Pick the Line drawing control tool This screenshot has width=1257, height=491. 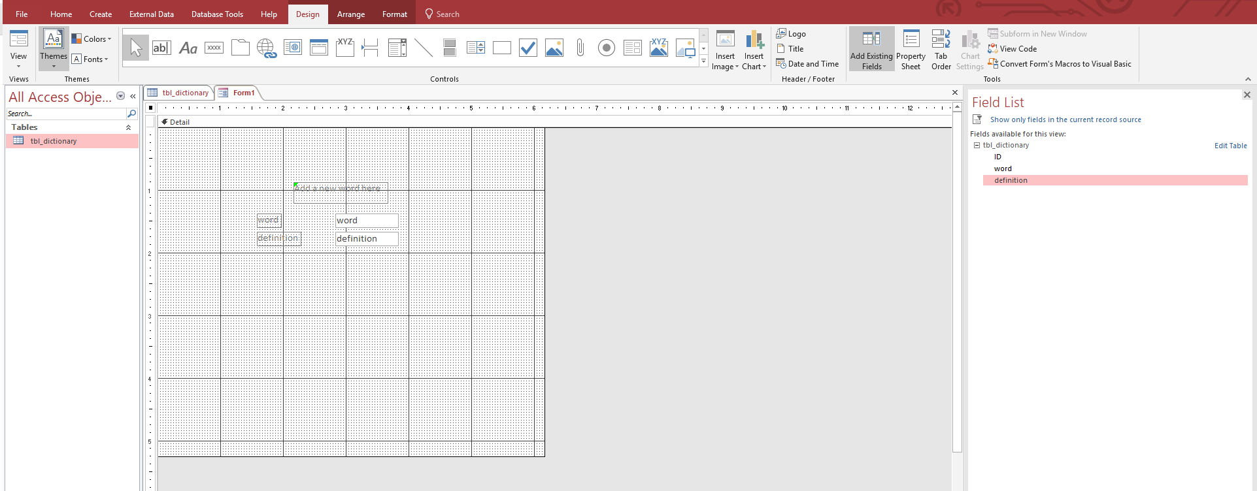(424, 48)
